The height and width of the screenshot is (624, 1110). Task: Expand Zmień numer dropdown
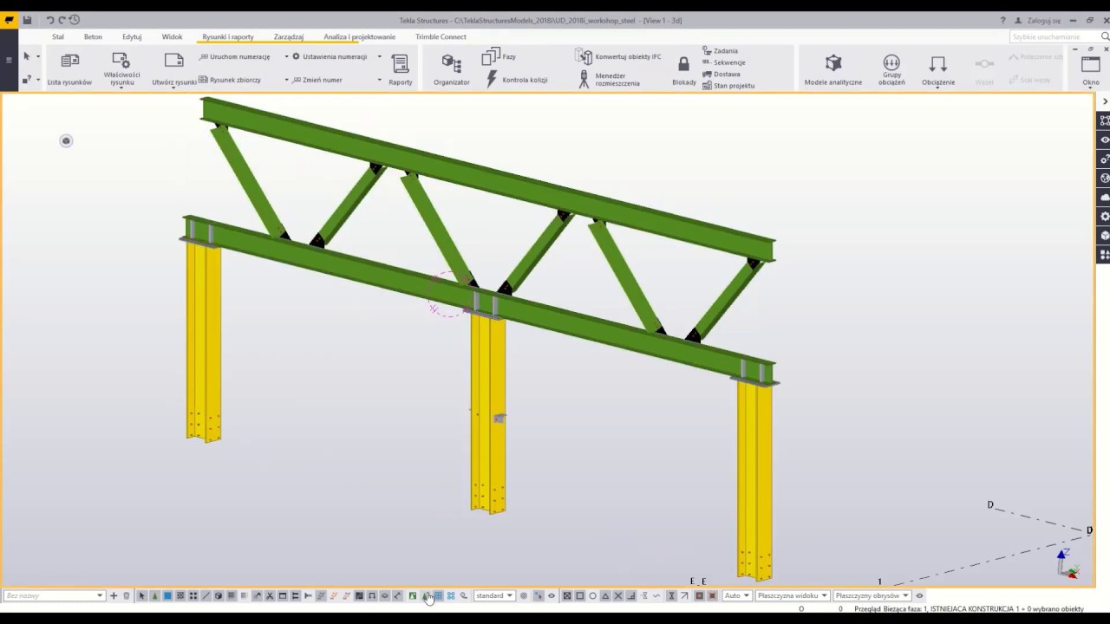tap(379, 80)
